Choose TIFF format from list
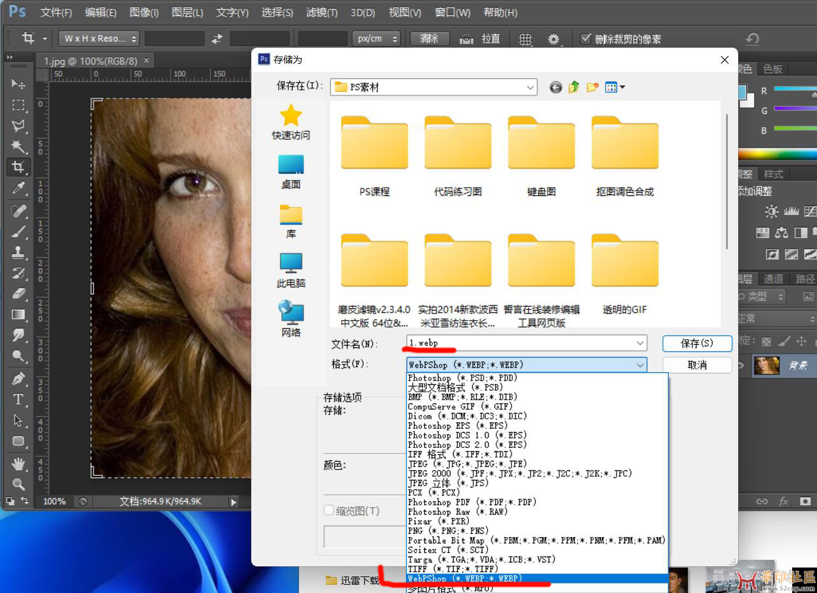The image size is (817, 593). [x=452, y=569]
